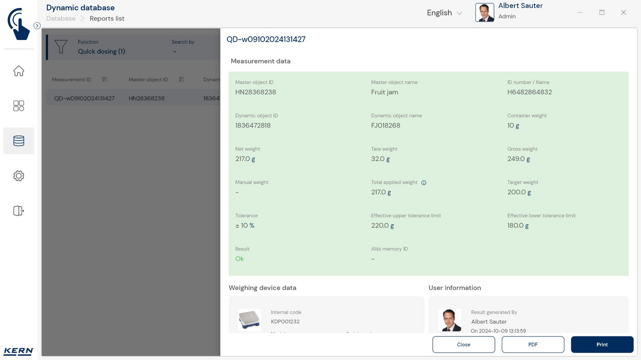Viewport: 641px width, 360px height.
Task: Open the English language dropdown
Action: tap(444, 13)
